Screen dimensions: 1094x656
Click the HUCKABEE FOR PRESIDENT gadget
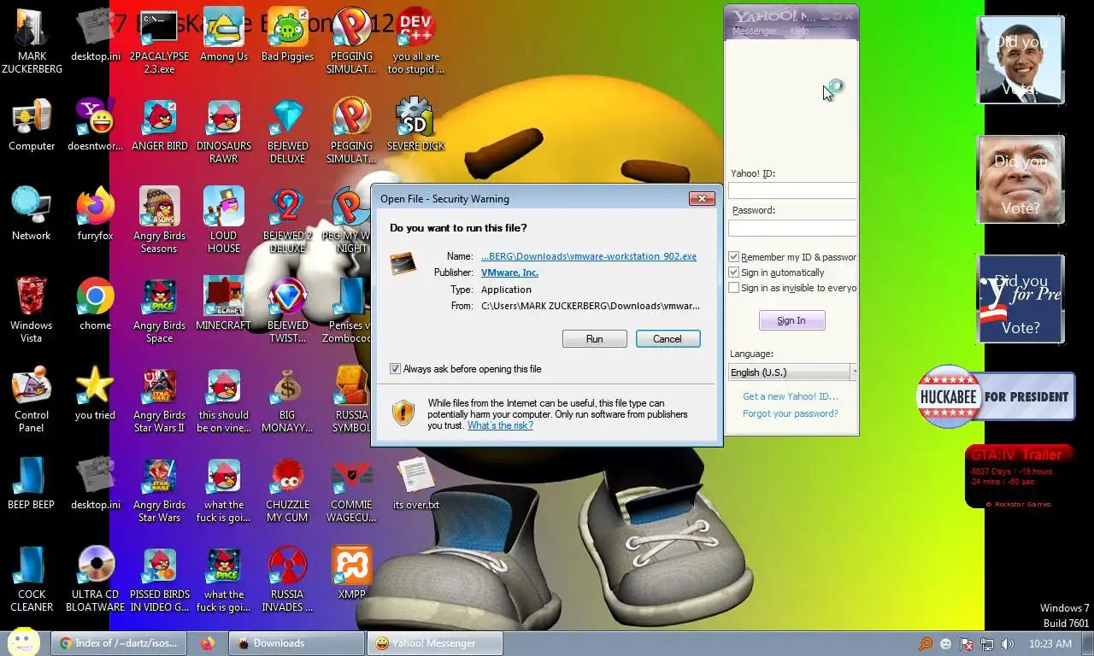(996, 396)
